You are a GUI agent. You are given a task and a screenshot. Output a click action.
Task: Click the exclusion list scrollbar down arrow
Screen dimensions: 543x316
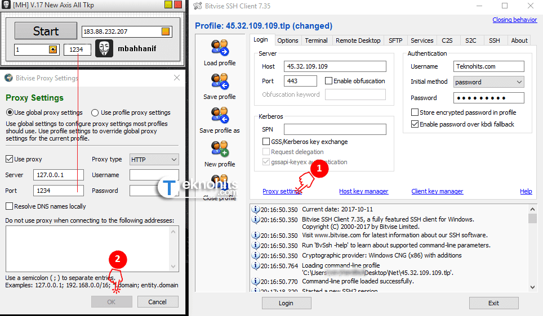173,267
